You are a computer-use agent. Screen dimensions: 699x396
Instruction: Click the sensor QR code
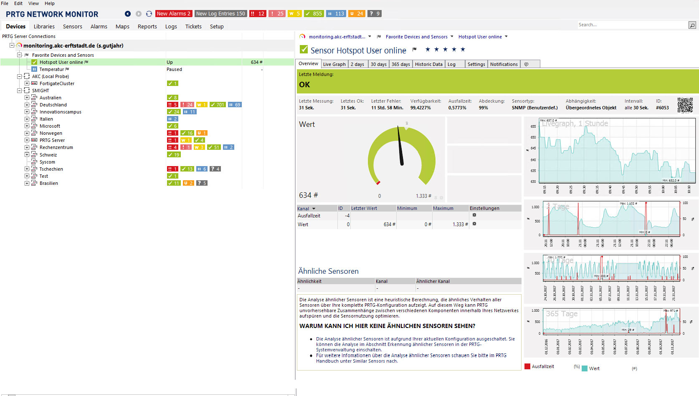685,105
